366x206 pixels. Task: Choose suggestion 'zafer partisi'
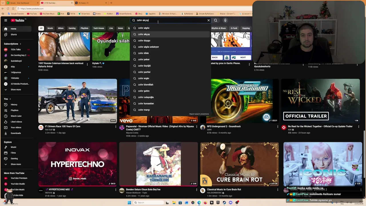[170, 72]
